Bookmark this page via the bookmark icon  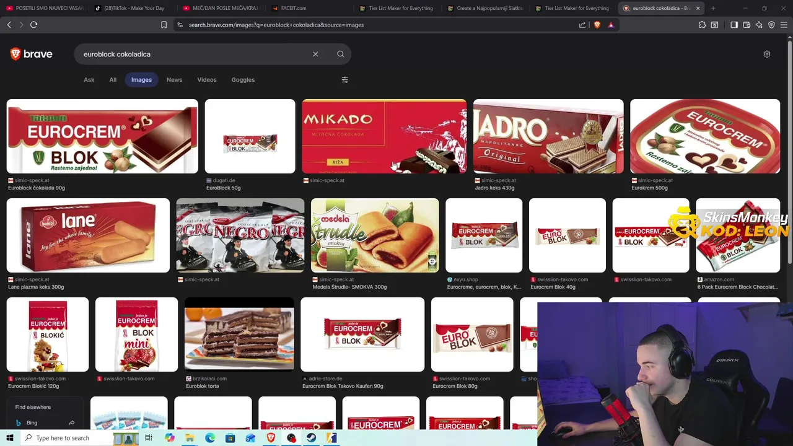pyautogui.click(x=164, y=25)
